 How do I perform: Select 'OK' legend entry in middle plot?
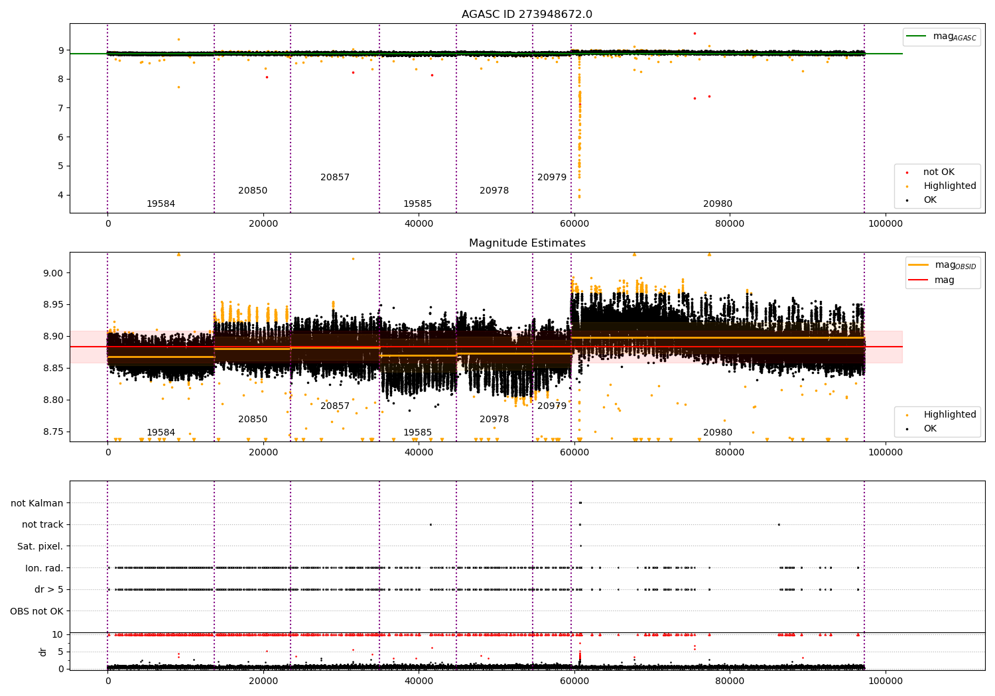click(x=930, y=429)
